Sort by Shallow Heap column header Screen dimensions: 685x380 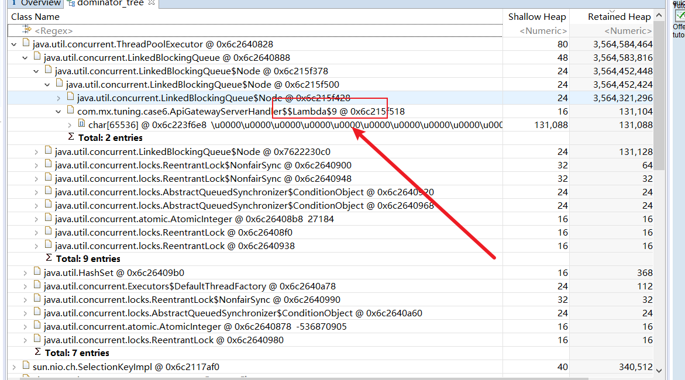coord(536,17)
